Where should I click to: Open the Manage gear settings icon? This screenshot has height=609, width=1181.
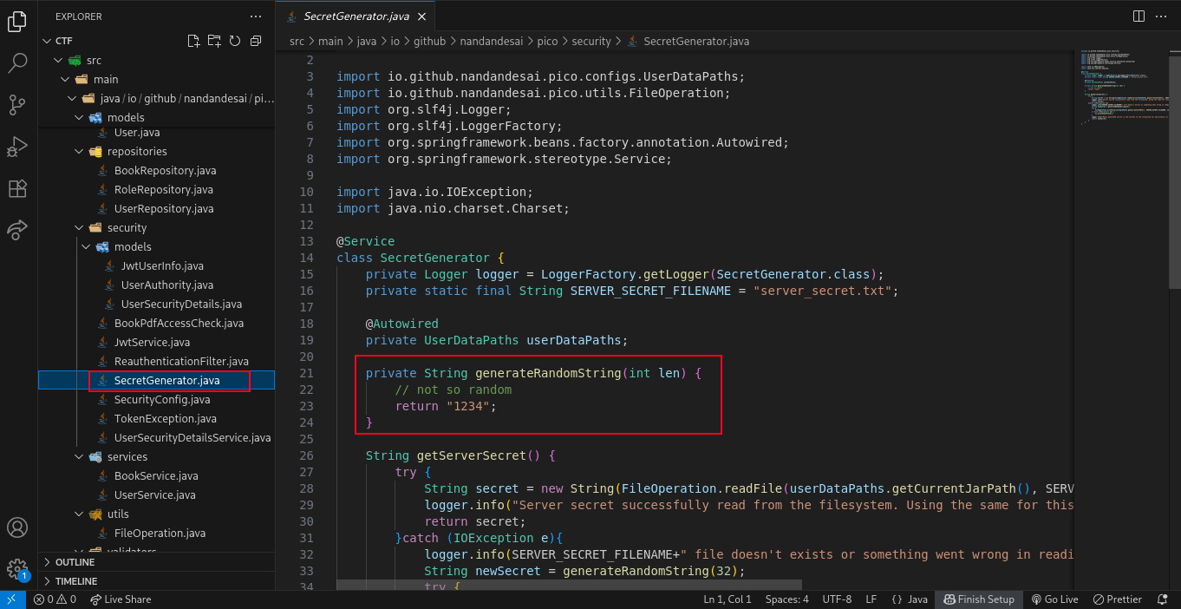point(16,568)
